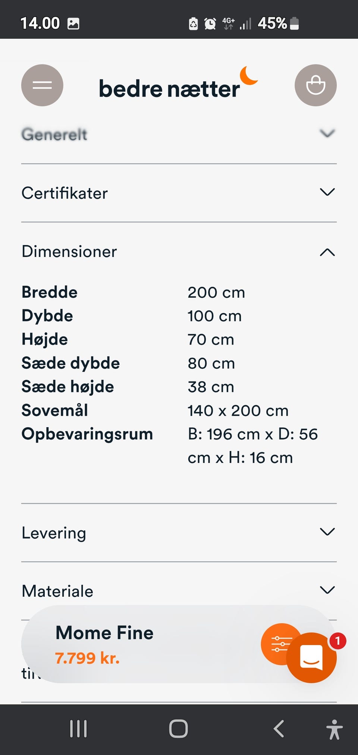This screenshot has height=755, width=358.
Task: Expand the Certifikater section chevron
Action: point(327,192)
